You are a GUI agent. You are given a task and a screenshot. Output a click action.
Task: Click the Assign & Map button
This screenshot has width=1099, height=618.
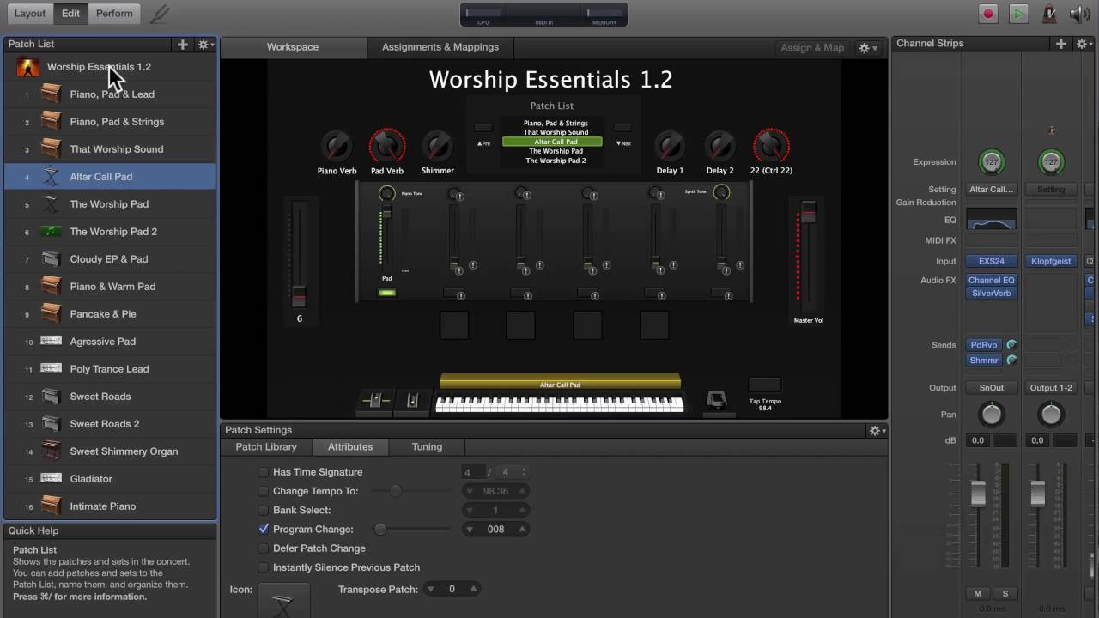pyautogui.click(x=812, y=48)
